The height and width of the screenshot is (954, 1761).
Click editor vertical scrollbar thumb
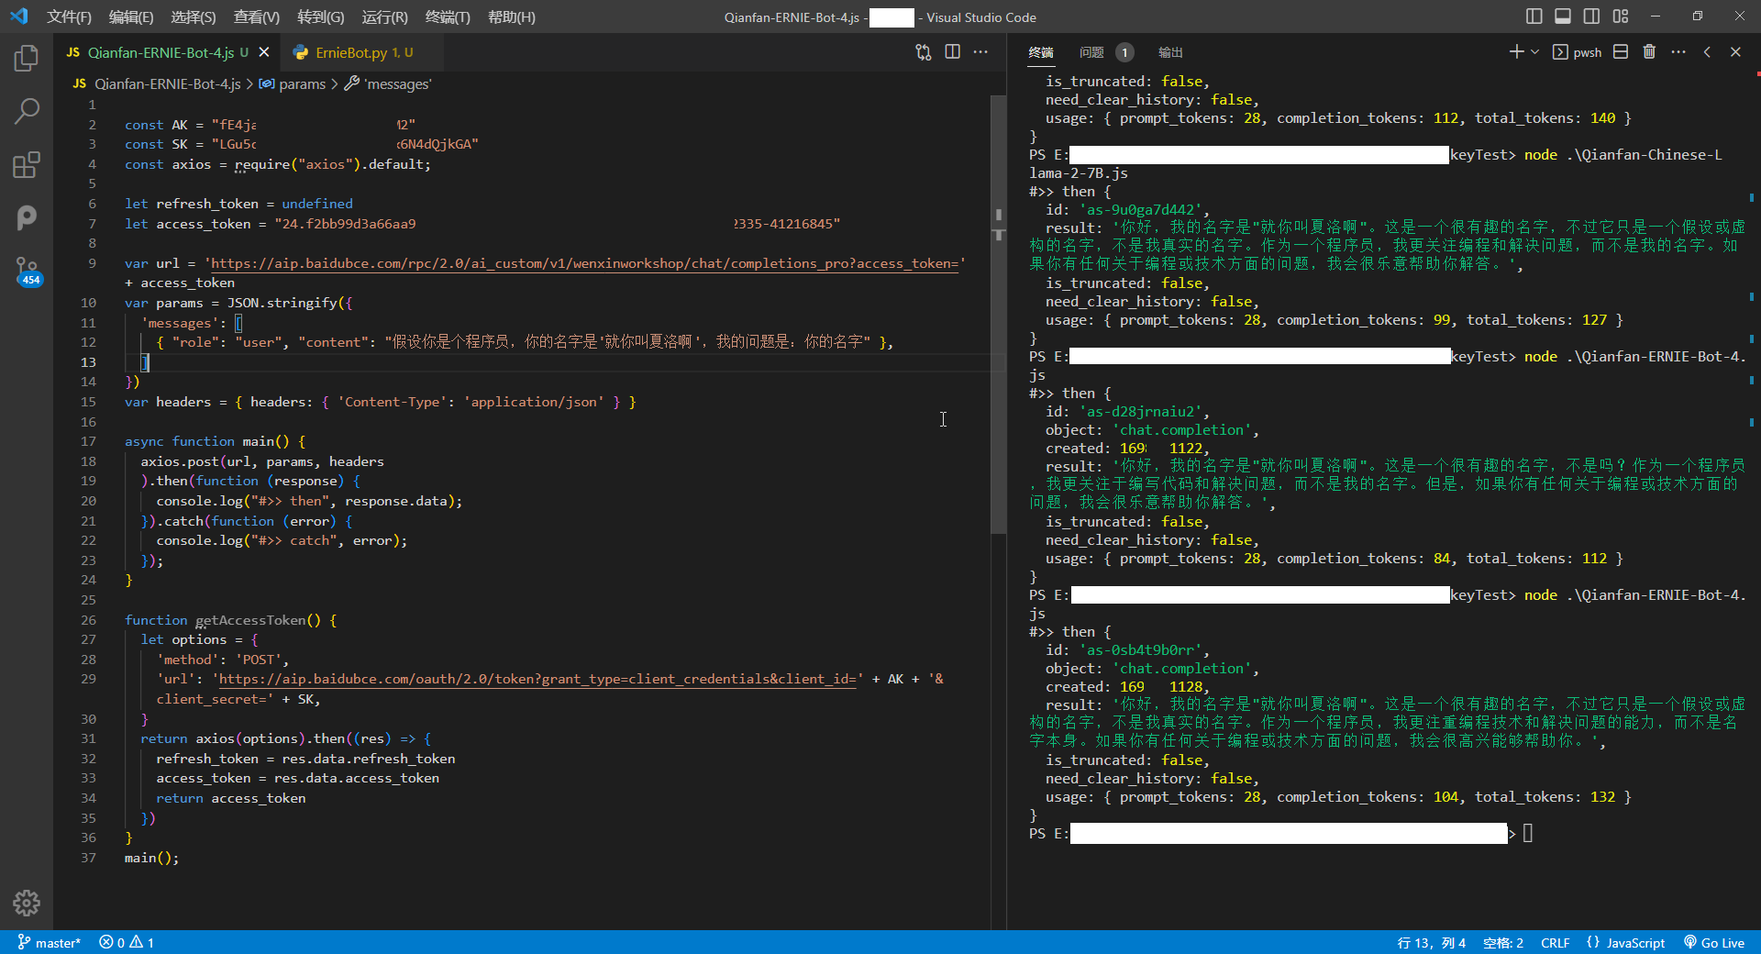tap(999, 315)
